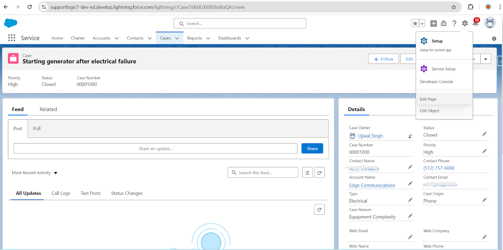Edit the Contact Name pencil icon
This screenshot has width=503, height=250.
coord(410,167)
